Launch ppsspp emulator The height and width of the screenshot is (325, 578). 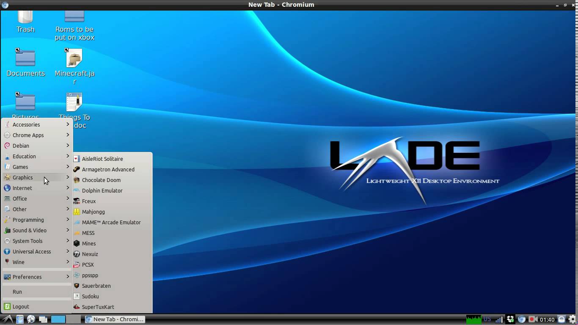[112, 275]
